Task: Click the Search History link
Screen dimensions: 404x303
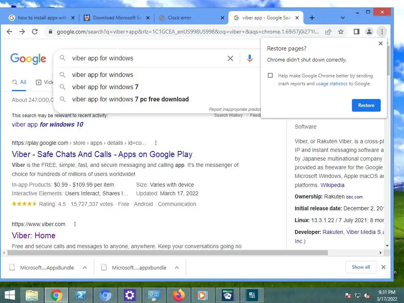Action: tap(228, 116)
